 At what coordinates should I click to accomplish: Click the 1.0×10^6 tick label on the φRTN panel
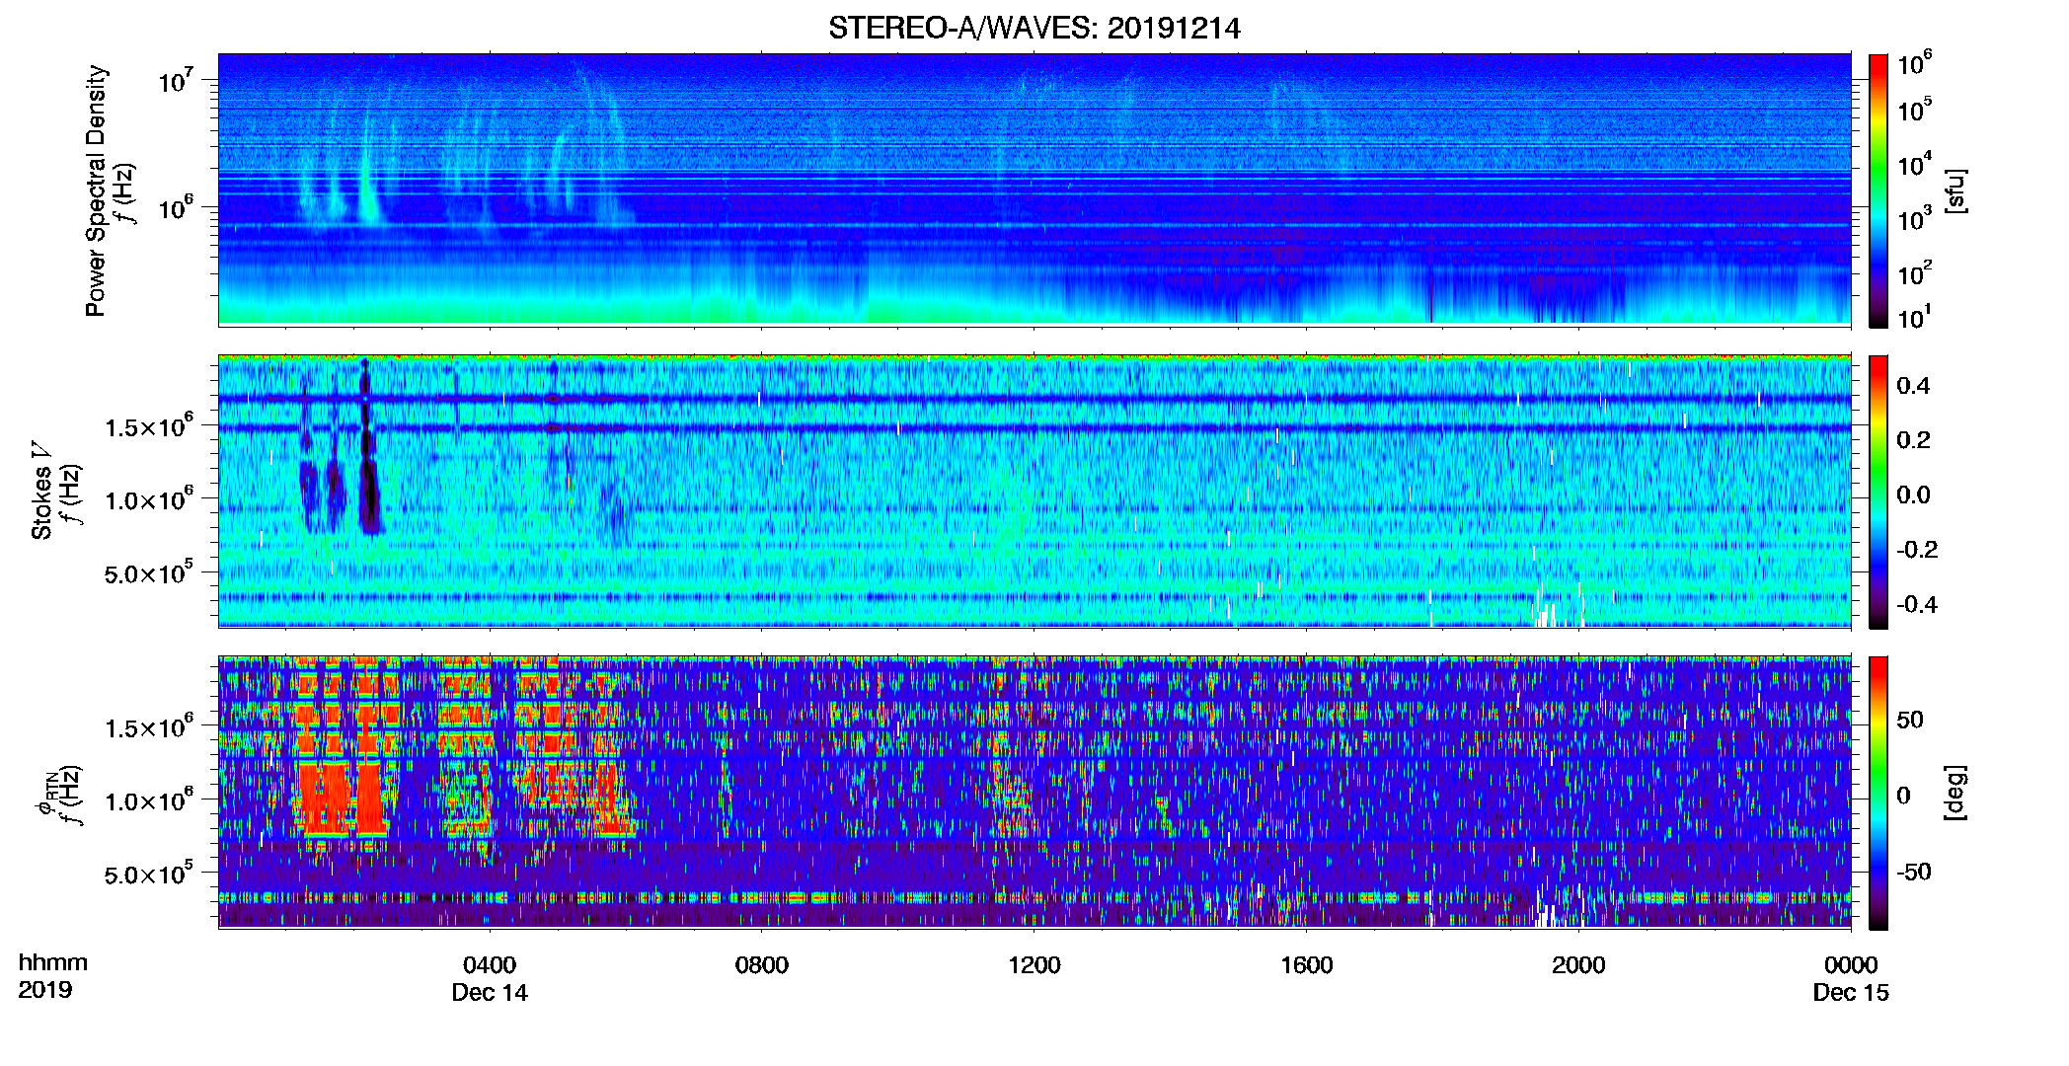(x=149, y=800)
